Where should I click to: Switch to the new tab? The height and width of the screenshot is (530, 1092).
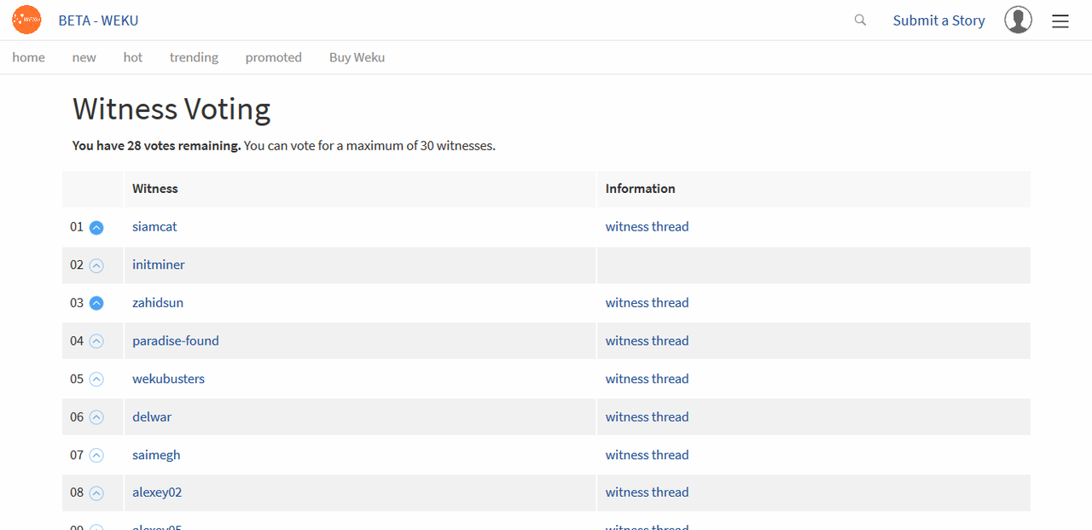(x=84, y=57)
